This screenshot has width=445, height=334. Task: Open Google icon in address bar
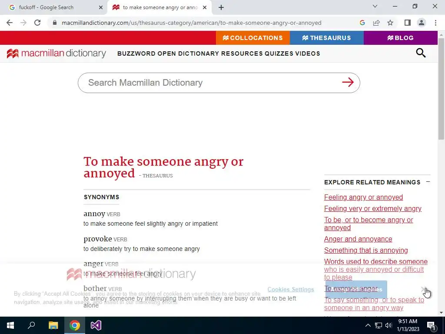[x=362, y=23]
